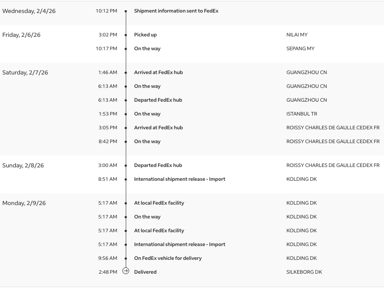Image resolution: width=384 pixels, height=290 pixels.
Task: Select the dot beside On FedEx vehicle for delivery
Action: [x=126, y=259]
